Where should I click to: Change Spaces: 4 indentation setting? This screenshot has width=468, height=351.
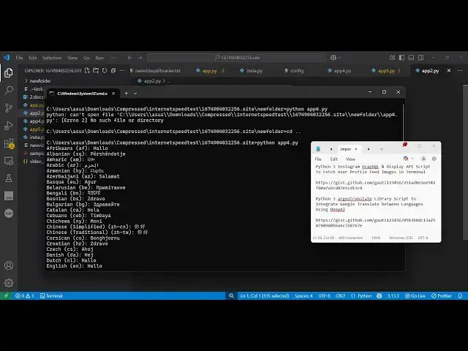tap(303, 295)
